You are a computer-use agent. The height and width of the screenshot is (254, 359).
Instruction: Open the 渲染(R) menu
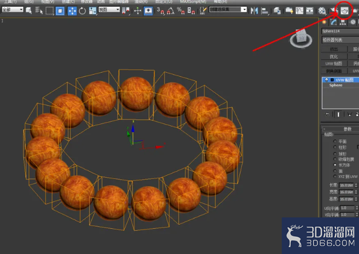tap(141, 2)
